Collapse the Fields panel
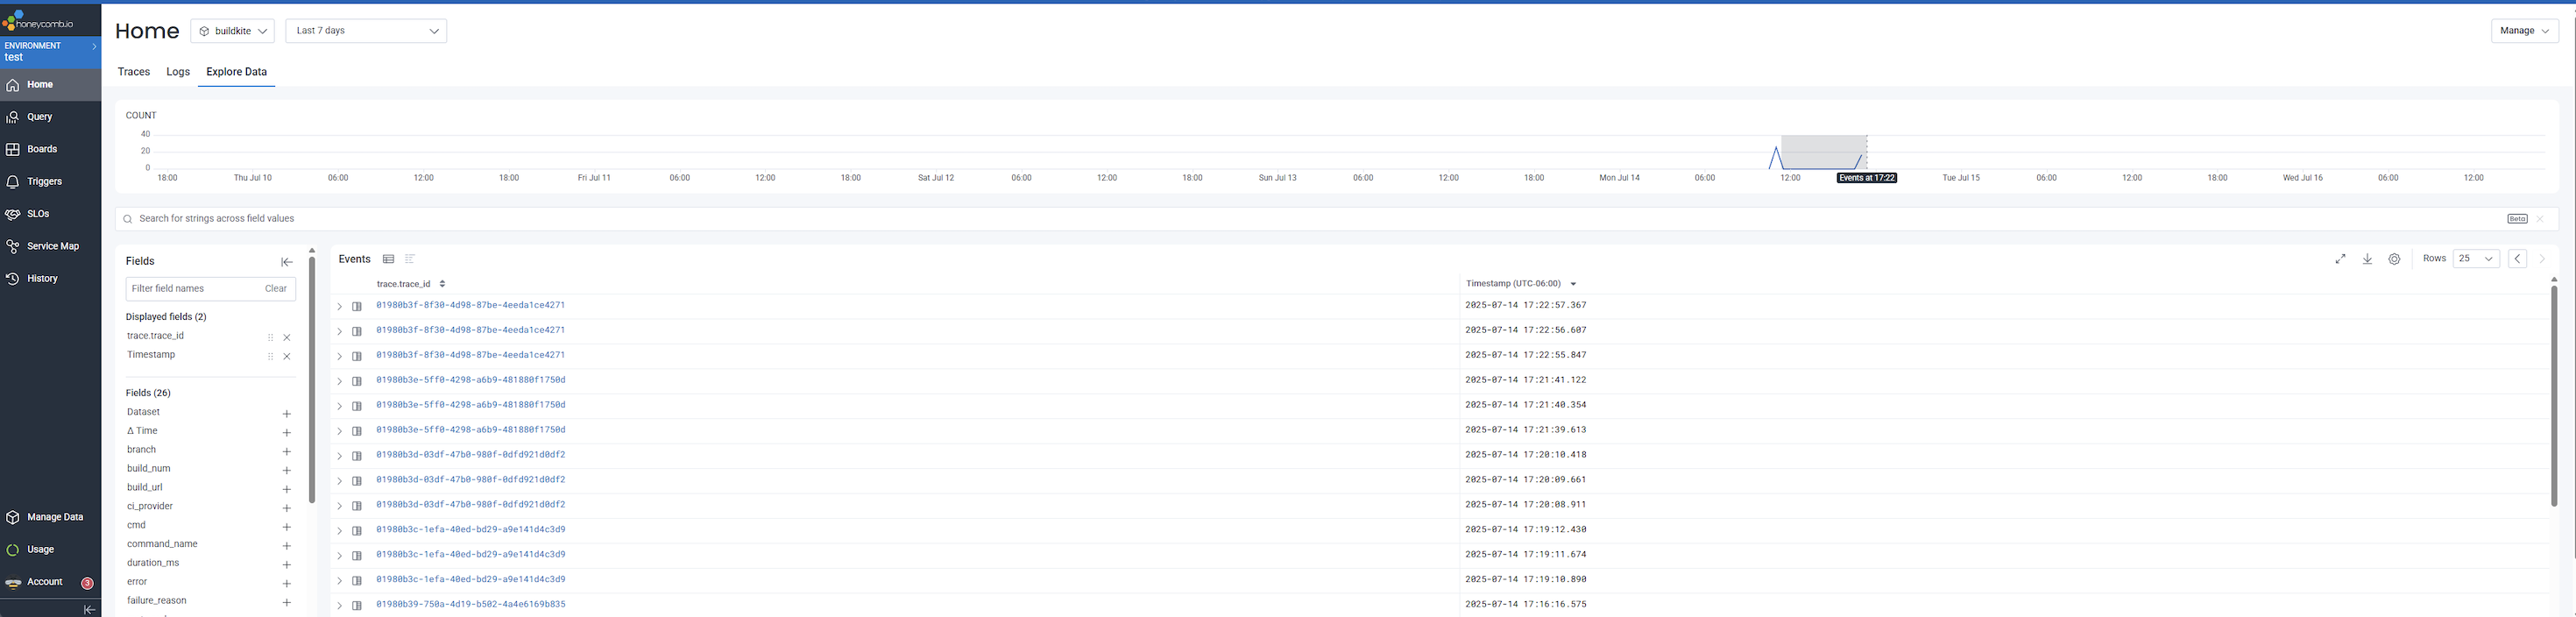 click(287, 262)
